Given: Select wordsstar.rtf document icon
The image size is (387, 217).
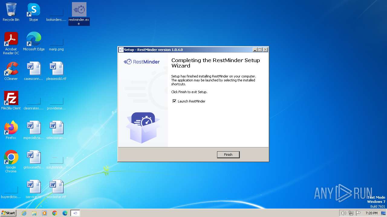Looking at the screenshot, I should click(x=56, y=189).
